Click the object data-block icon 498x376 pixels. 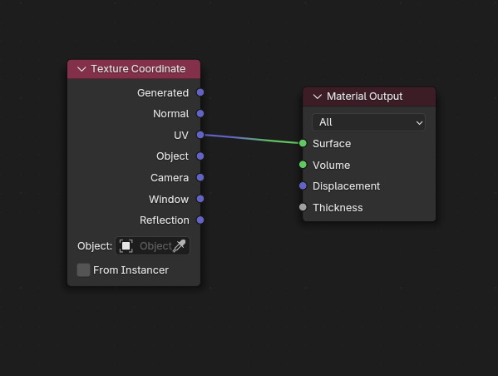pyautogui.click(x=126, y=246)
